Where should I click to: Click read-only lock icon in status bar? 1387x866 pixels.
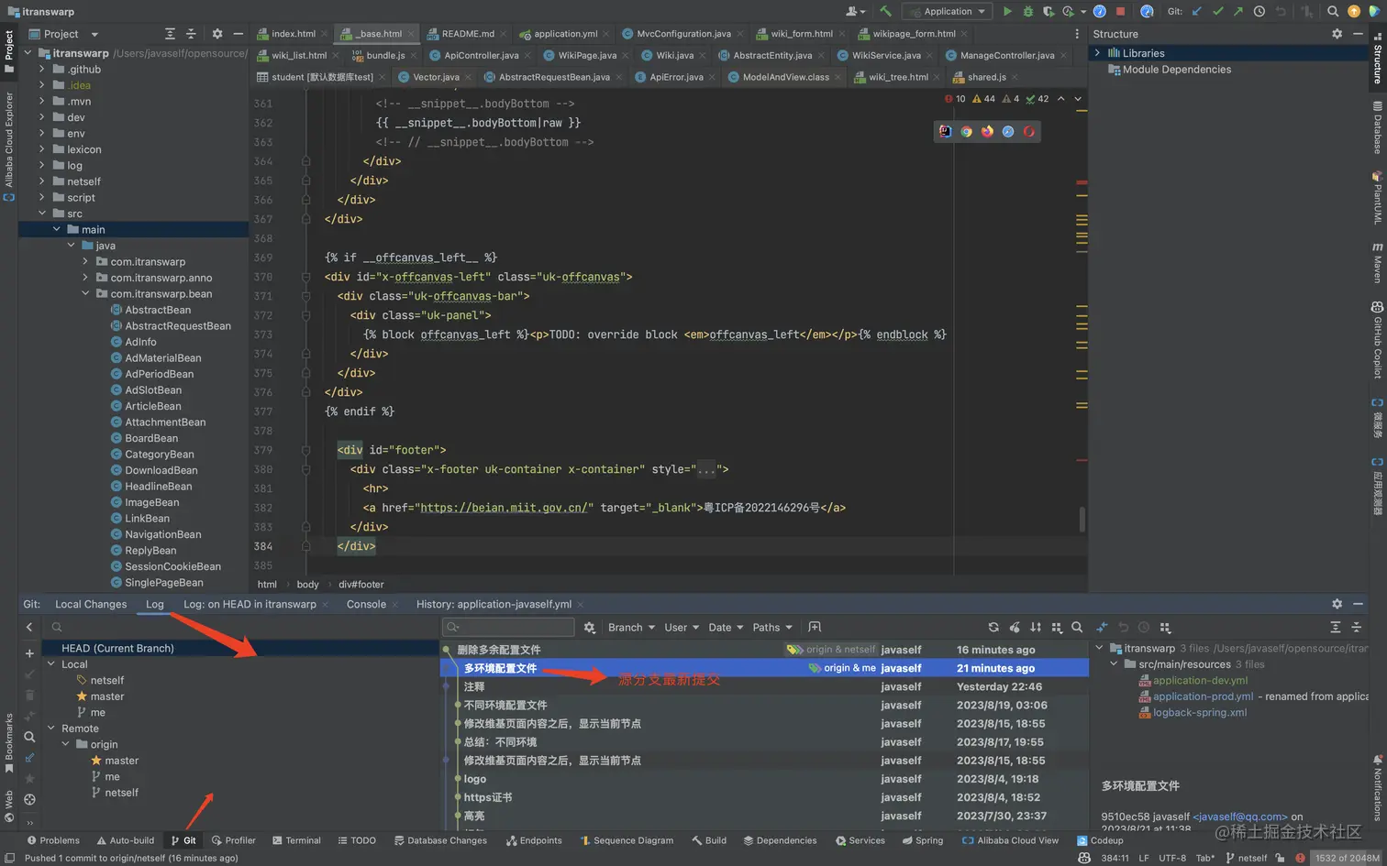point(1281,858)
